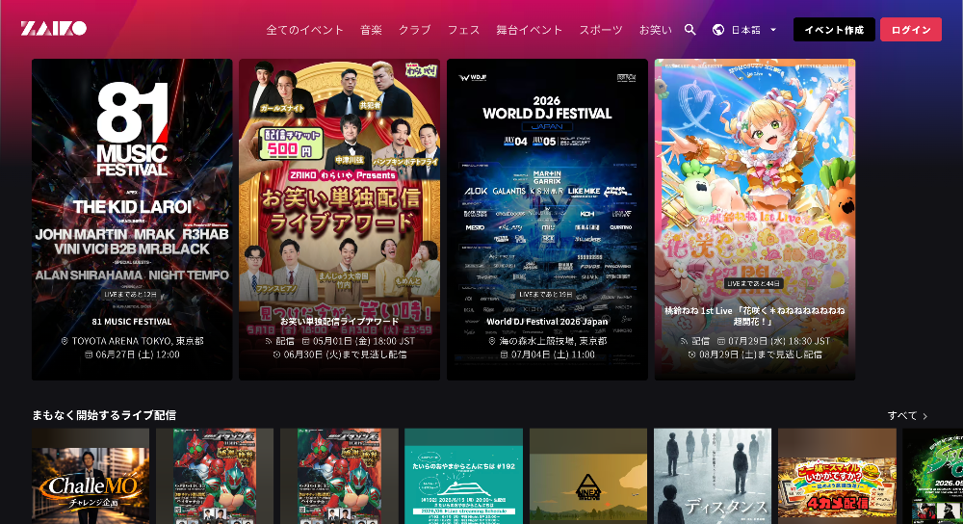Click LIVEまであと12日 countdown badge
The height and width of the screenshot is (524, 963).
[x=131, y=295]
